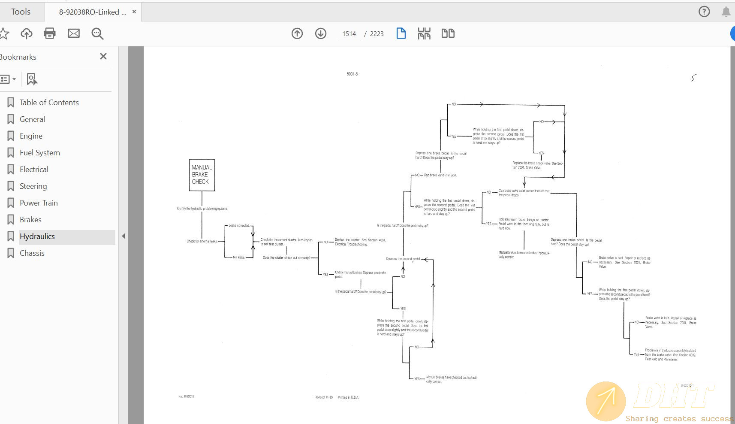Click the page number input field
This screenshot has height=424, width=735.
point(349,34)
